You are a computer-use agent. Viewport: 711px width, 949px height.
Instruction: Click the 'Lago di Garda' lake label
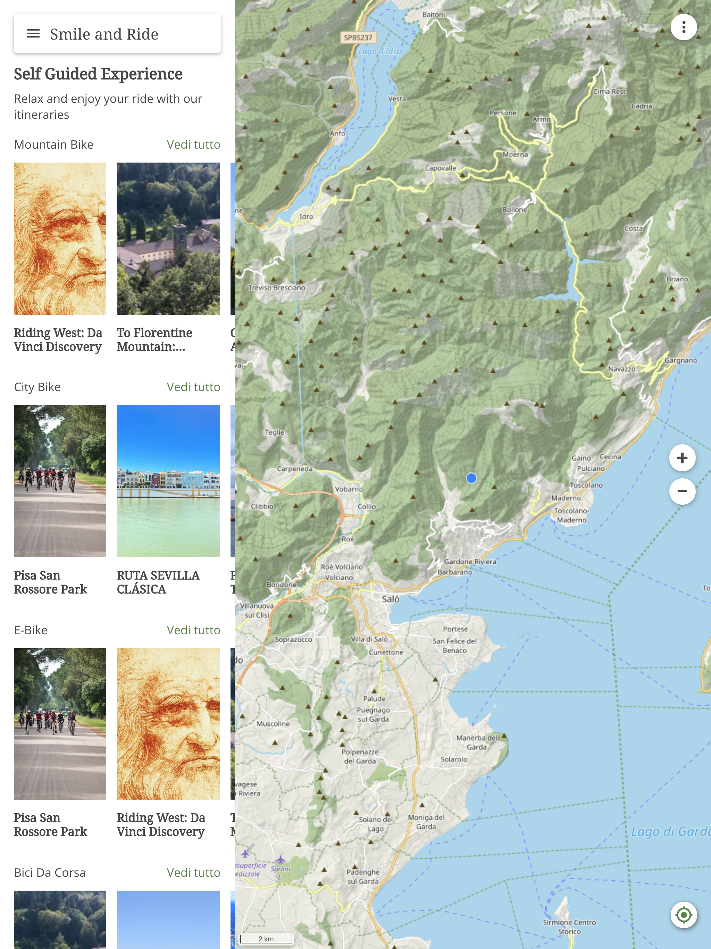[x=671, y=832]
